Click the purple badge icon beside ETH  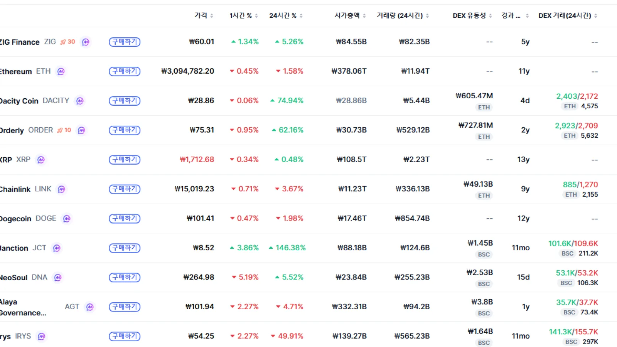[61, 71]
